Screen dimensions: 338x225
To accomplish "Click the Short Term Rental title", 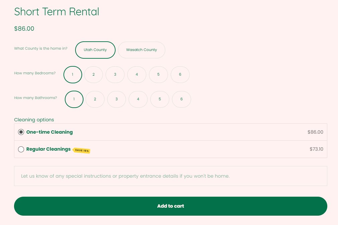I will (56, 12).
